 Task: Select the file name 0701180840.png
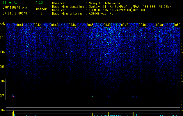pos(15,8)
